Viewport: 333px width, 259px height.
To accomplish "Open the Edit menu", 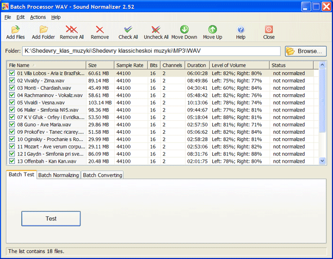I will [x=20, y=17].
